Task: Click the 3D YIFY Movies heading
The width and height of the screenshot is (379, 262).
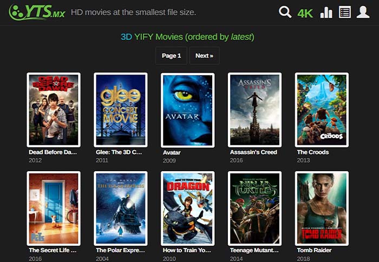Action: [x=187, y=37]
